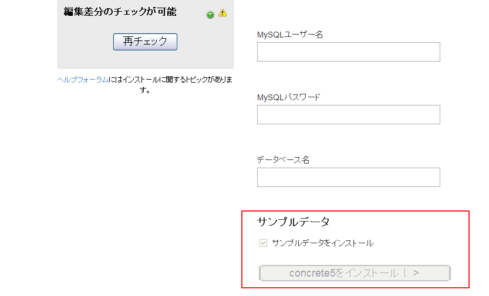Click the サンプルデータをインストール label text
The width and height of the screenshot is (489, 296).
pyautogui.click(x=322, y=243)
